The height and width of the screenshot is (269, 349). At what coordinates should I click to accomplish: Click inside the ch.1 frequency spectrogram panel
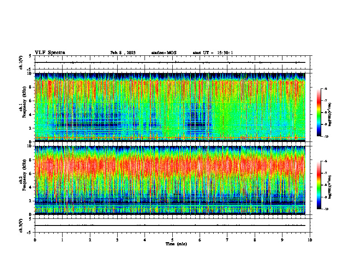(170, 107)
